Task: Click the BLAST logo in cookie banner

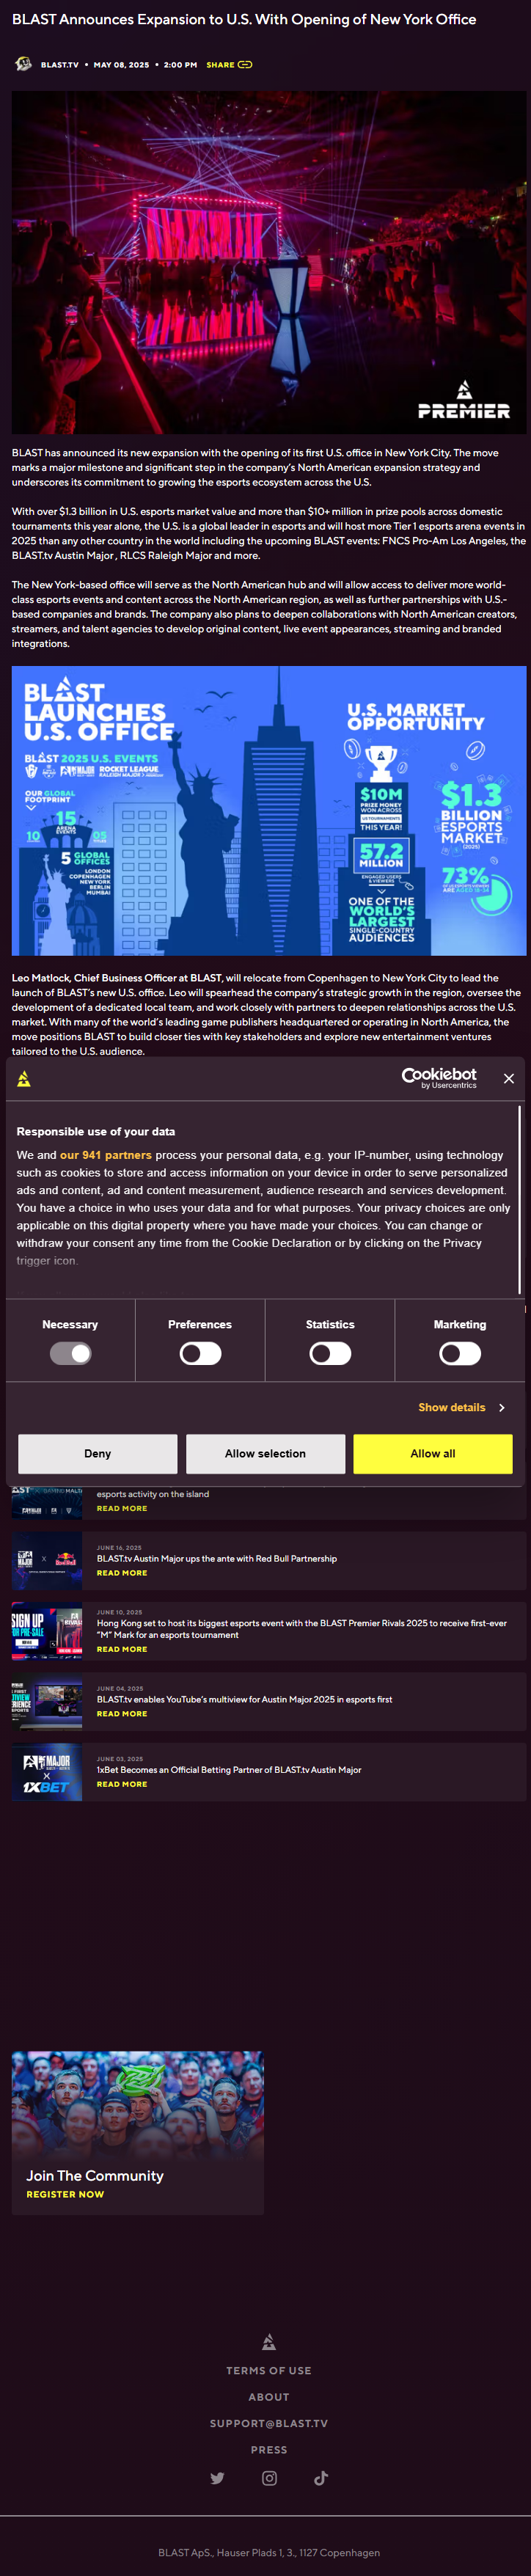Action: click(24, 1078)
